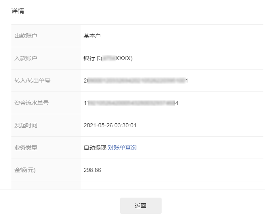This screenshot has width=265, height=222.
Task: Open the 对账单查询 link
Action: coord(122,148)
